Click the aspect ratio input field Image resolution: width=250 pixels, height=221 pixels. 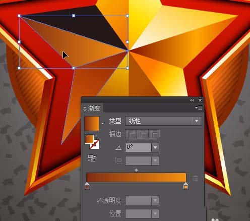(138, 160)
